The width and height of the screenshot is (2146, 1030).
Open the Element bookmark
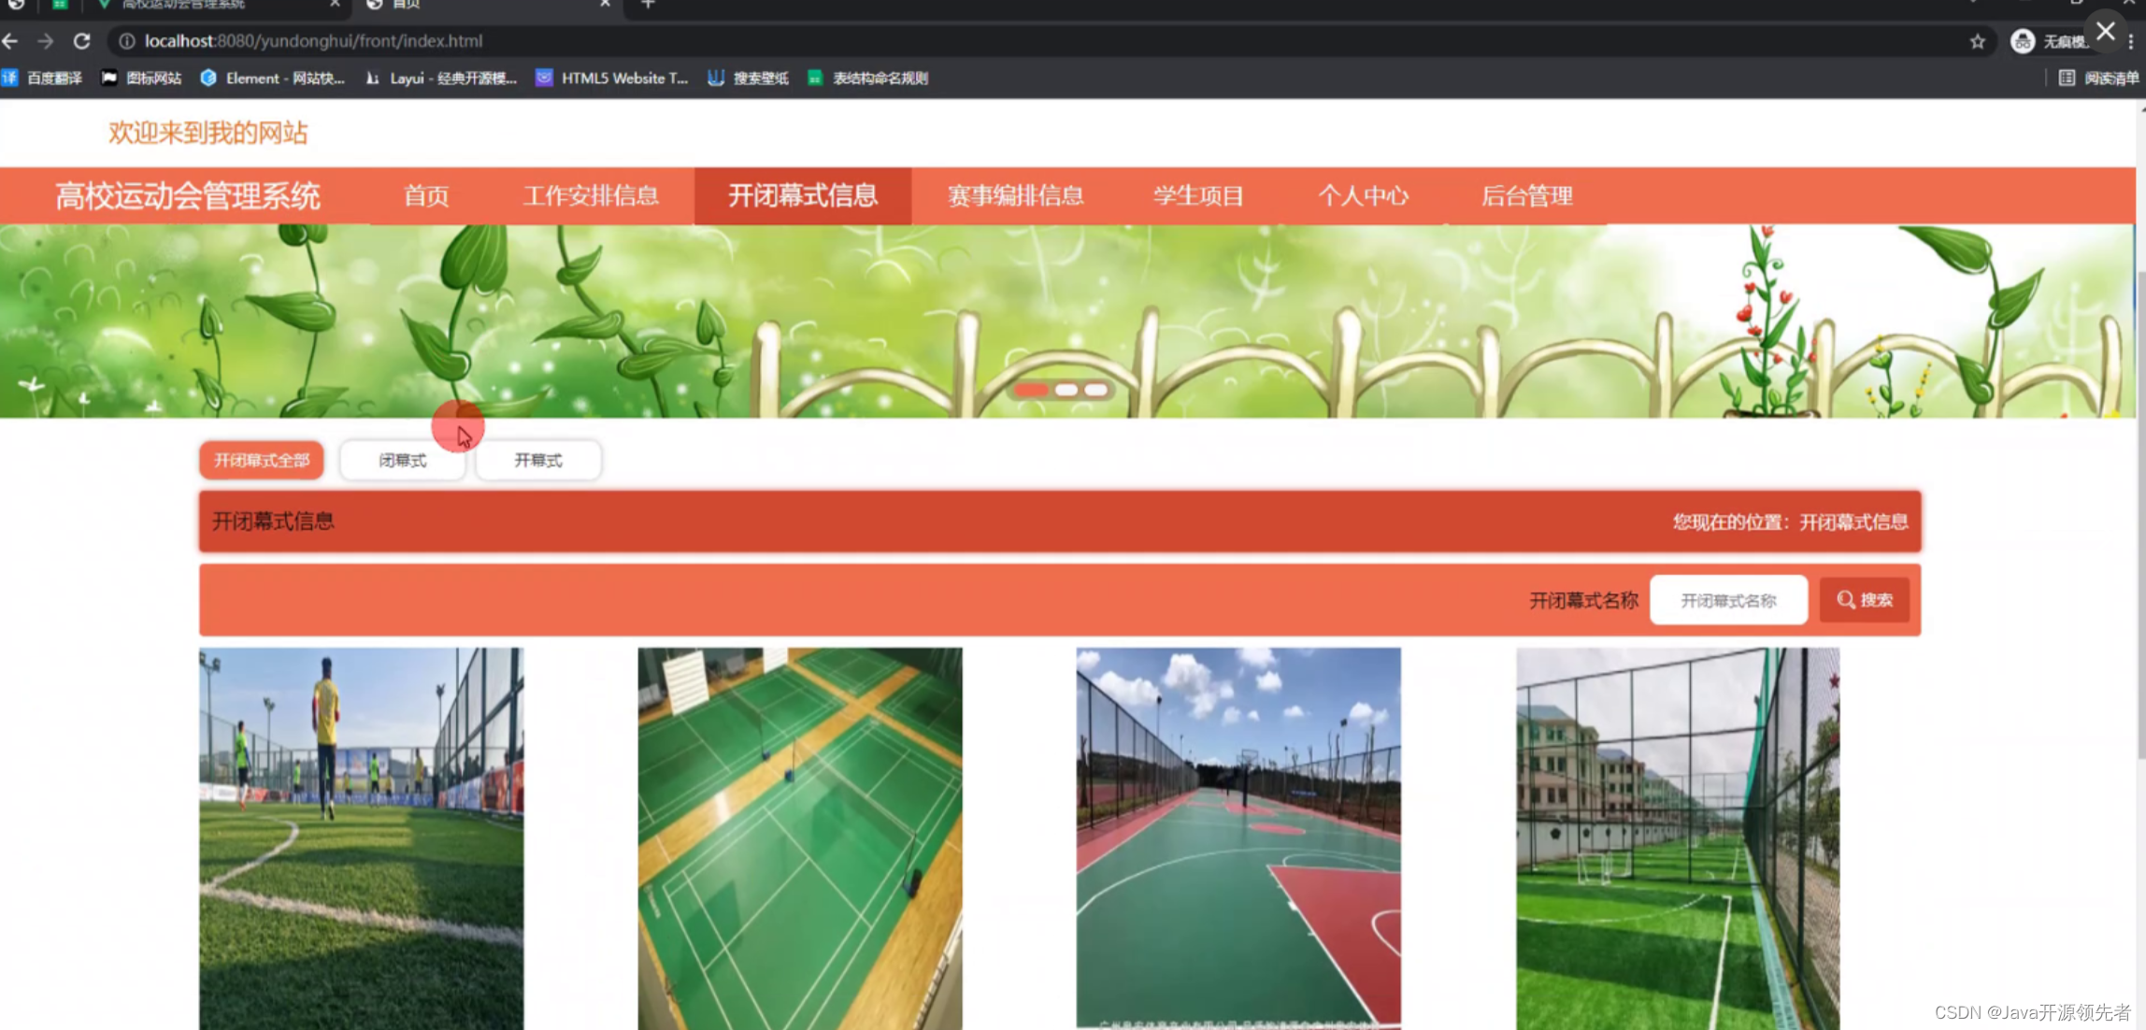[271, 79]
